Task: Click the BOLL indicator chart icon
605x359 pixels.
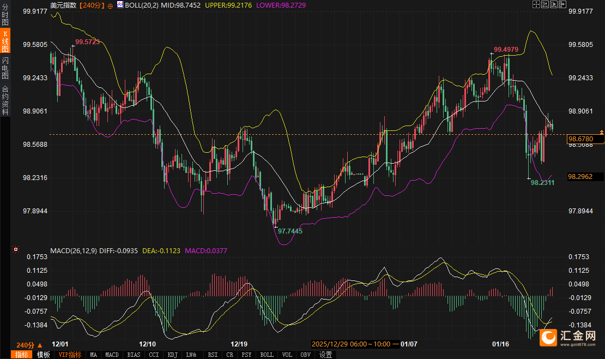Action: click(120, 4)
